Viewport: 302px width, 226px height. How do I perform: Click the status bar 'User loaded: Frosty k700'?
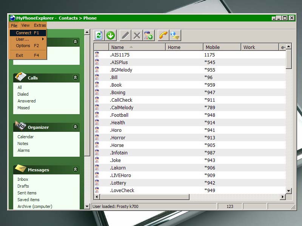click(x=116, y=206)
